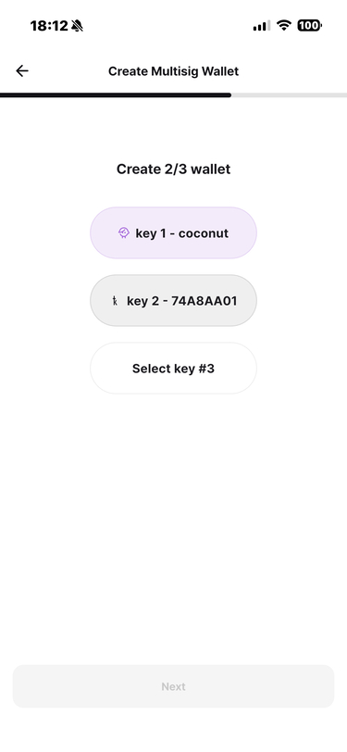This screenshot has width=347, height=752.
Task: Click the Create 2/3 wallet heading
Action: (174, 169)
